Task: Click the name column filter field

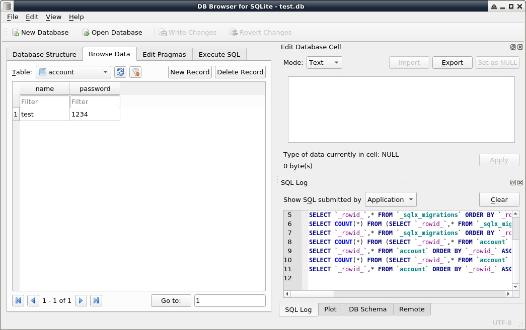Action: tap(45, 101)
